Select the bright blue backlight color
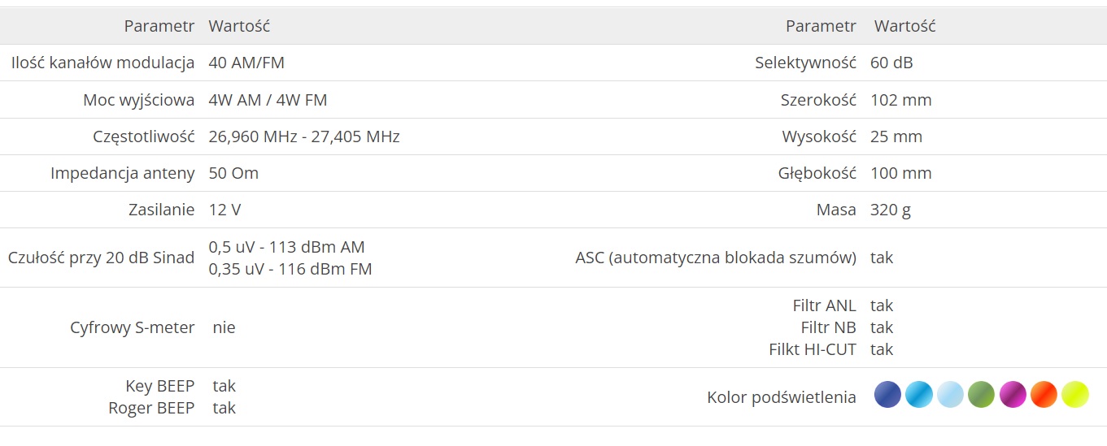 (x=919, y=395)
